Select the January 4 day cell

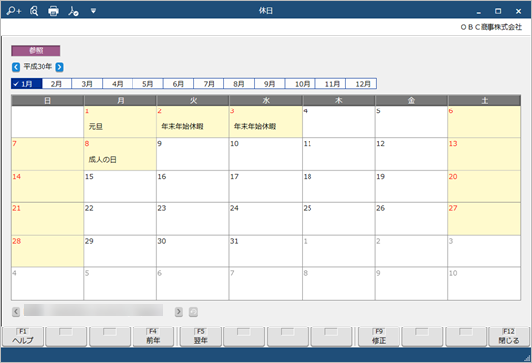(x=338, y=121)
